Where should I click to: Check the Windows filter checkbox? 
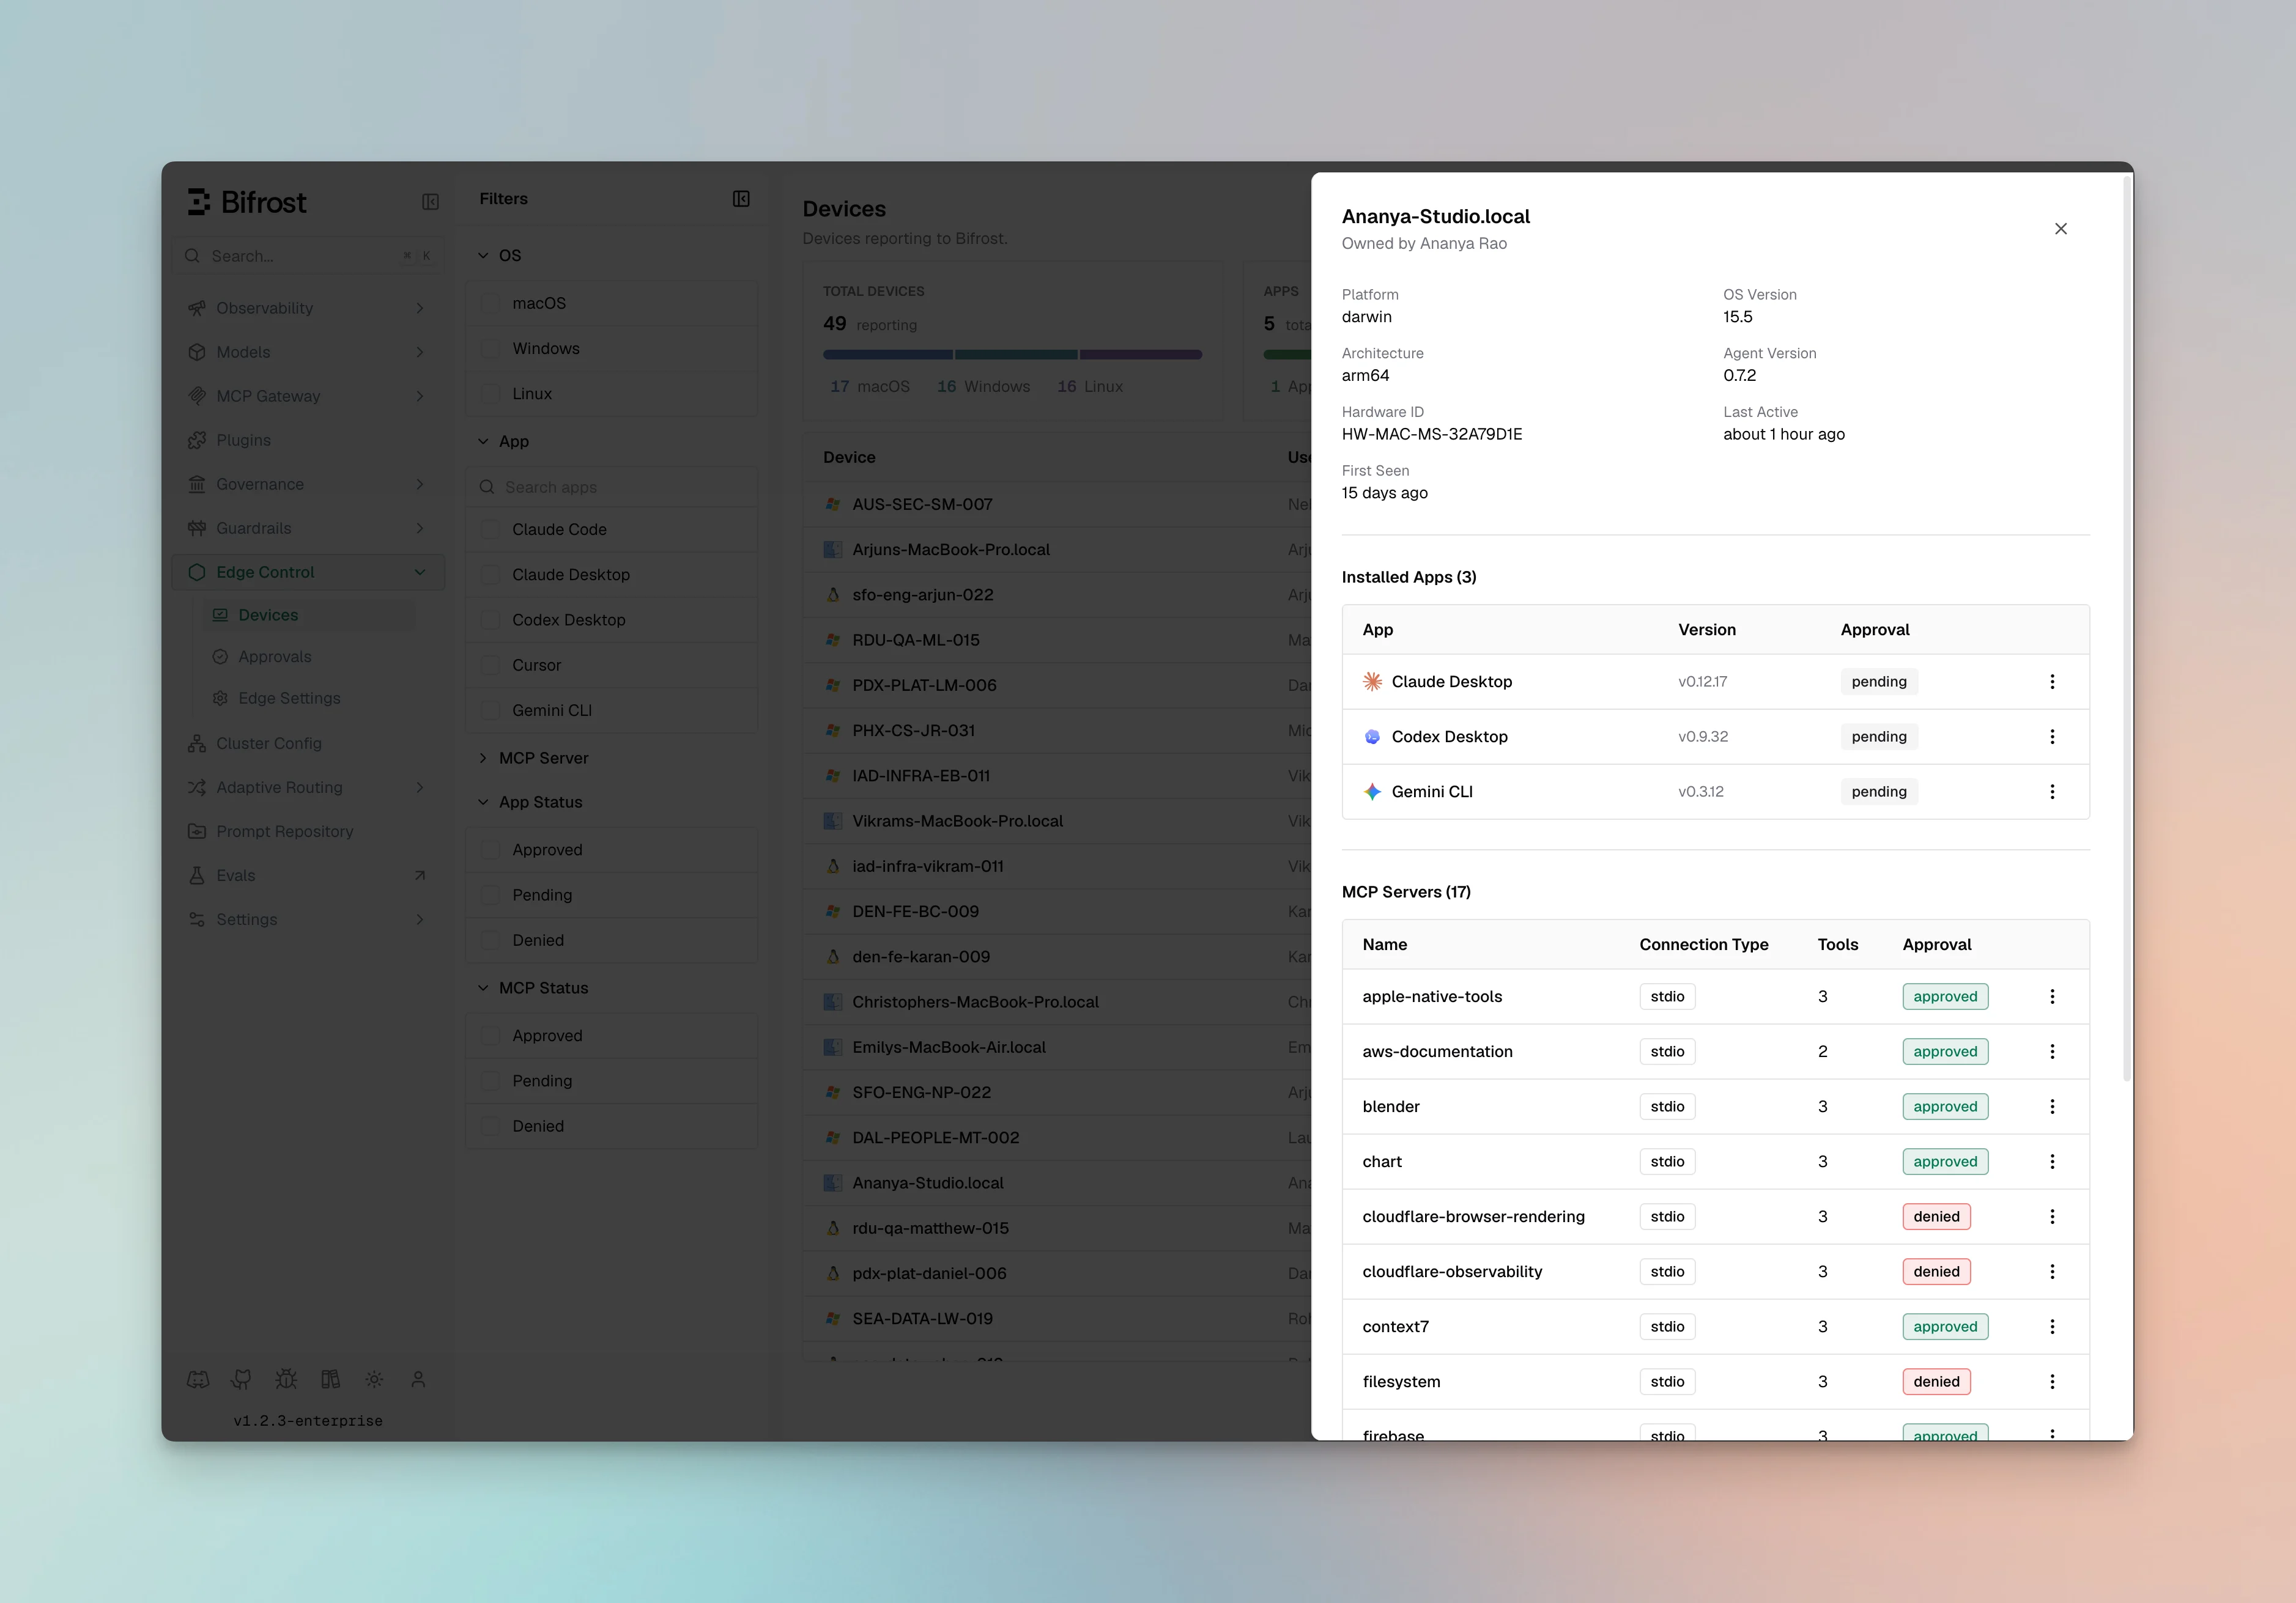[x=490, y=348]
